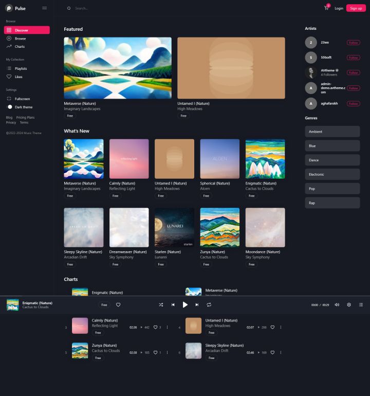This screenshot has width=370, height=396.
Task: Toggle repeat in the player bar
Action: (x=209, y=305)
